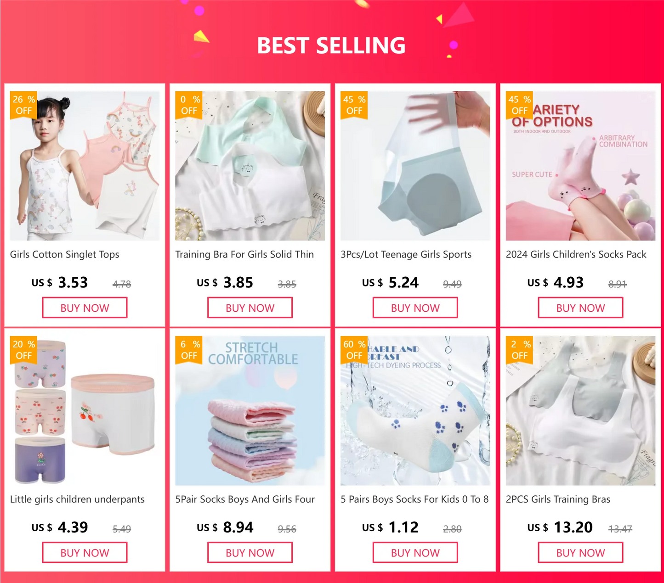Click BUY NOW under Training Bra at 3.85
Screen dimensions: 664x583
(x=250, y=308)
